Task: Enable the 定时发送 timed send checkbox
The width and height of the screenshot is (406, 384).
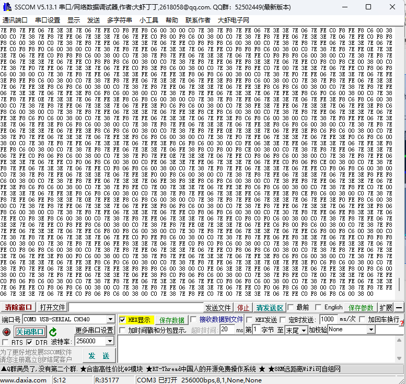Action: click(283, 320)
